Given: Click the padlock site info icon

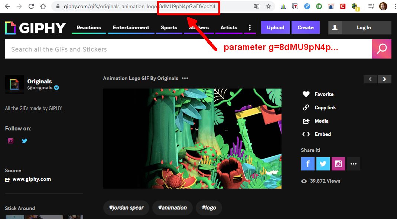Looking at the screenshot, I should [x=58, y=6].
